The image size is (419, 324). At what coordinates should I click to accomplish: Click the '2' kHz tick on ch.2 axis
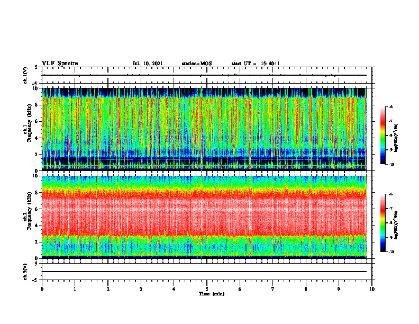(x=37, y=242)
